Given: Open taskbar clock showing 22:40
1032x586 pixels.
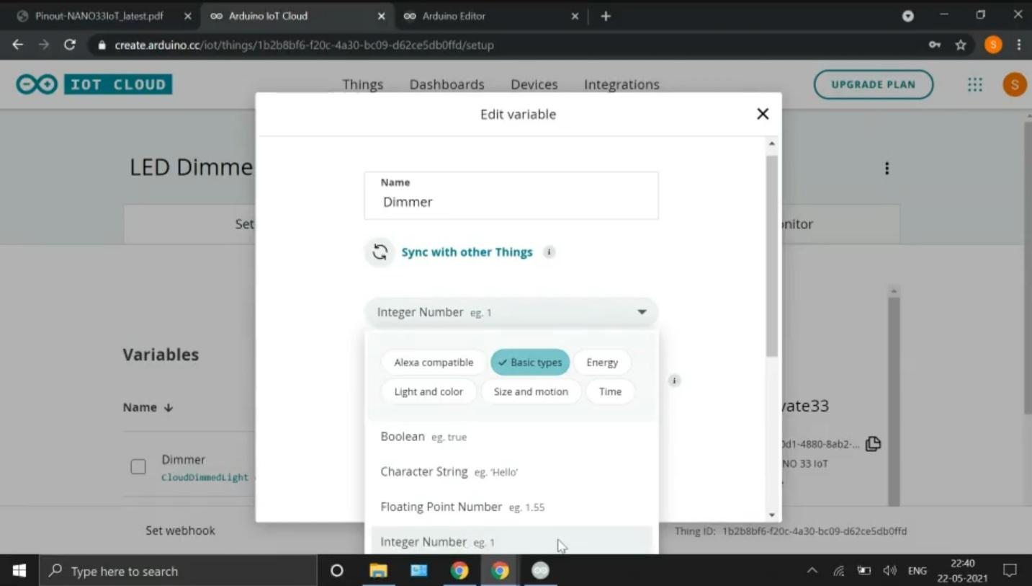Looking at the screenshot, I should click(963, 571).
